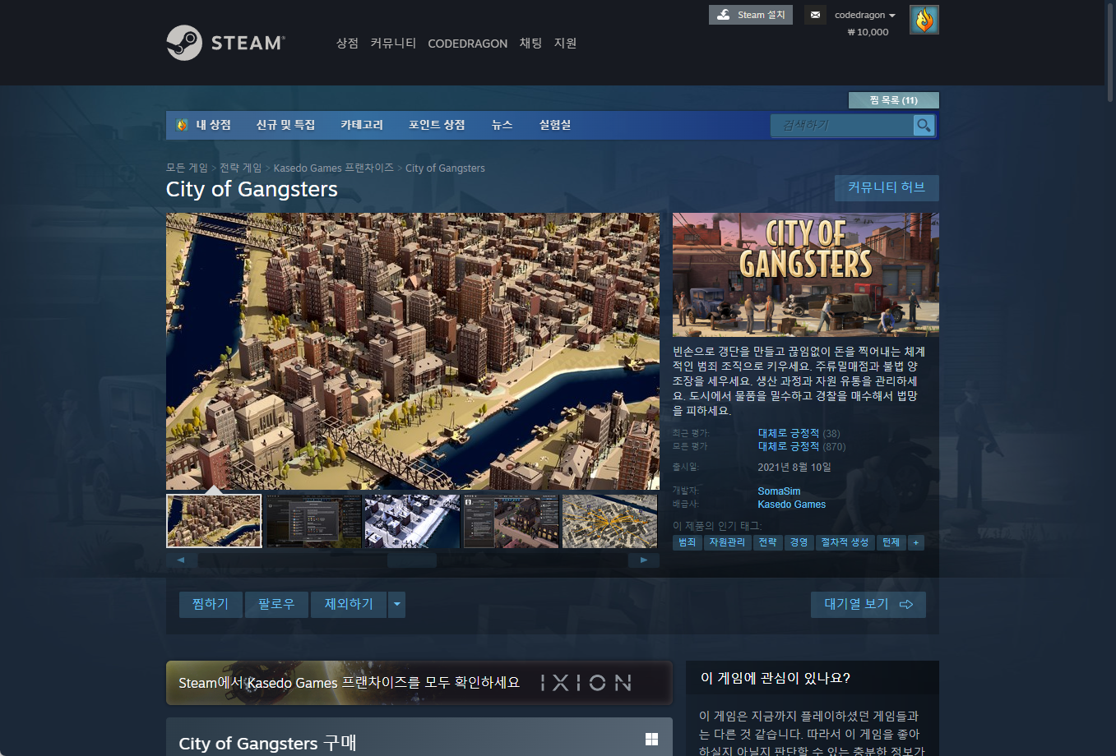Click the 찜하기 button

(211, 605)
